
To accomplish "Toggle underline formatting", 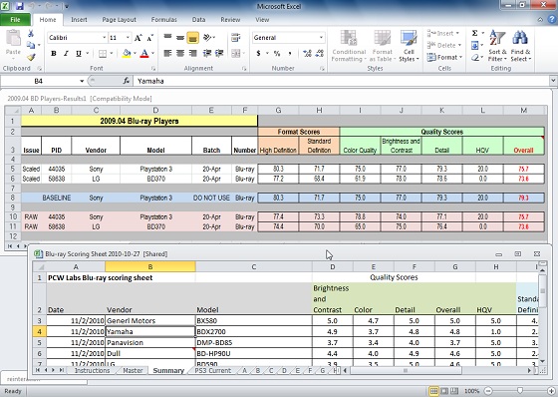I will coord(79,54).
